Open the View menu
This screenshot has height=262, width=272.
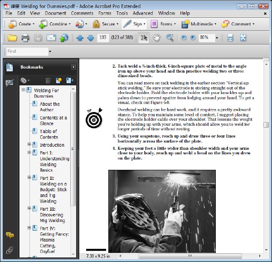pyautogui.click(x=35, y=13)
